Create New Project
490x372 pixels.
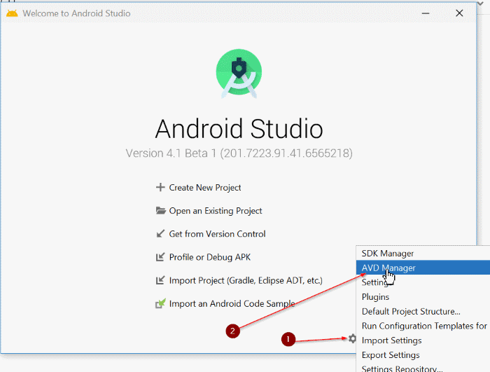(x=205, y=188)
